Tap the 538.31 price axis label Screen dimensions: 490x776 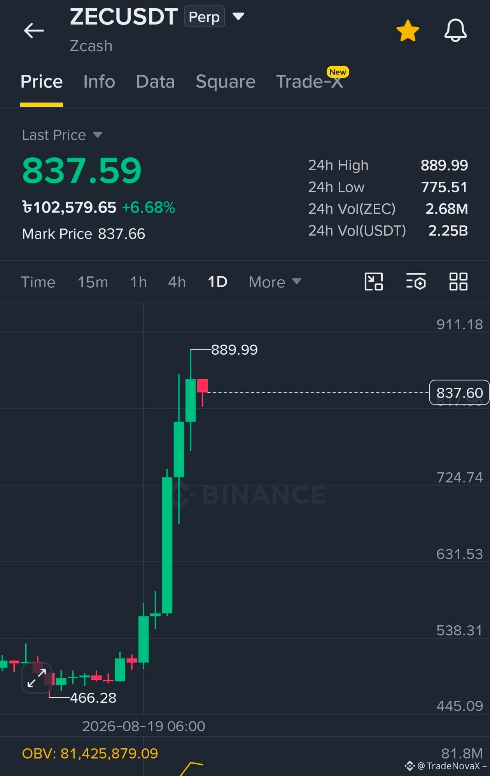pos(459,630)
